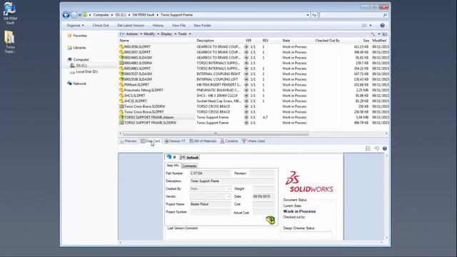Click the search tool icon in PDM menu bar
This screenshot has width=457, height=257.
373,34
